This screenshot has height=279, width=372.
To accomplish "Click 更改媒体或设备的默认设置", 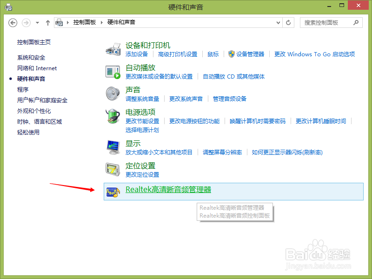I will (159, 76).
